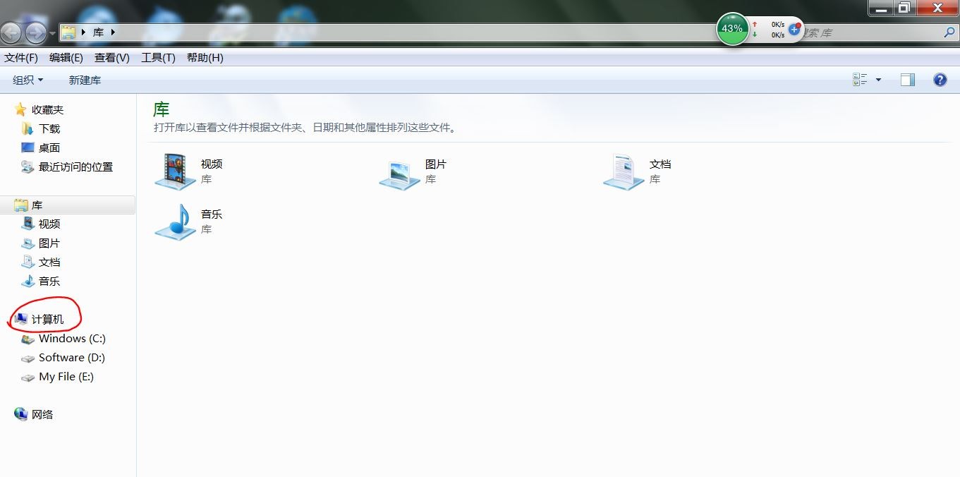Screen dimensions: 960x477
Task: Click the view mode icon in toolbar
Action: point(860,80)
